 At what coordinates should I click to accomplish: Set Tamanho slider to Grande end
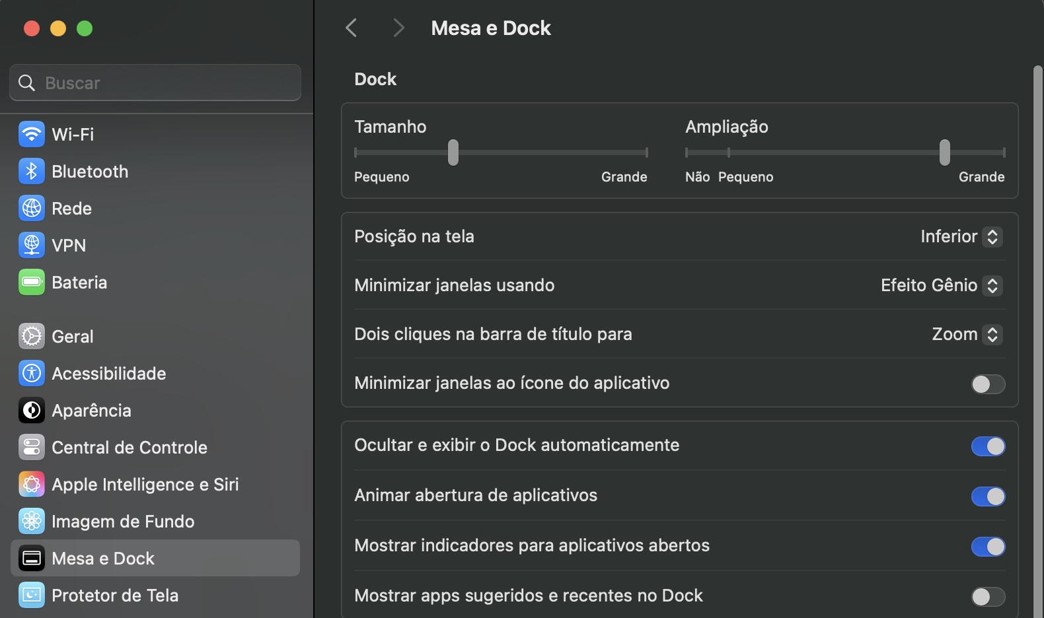(x=646, y=153)
